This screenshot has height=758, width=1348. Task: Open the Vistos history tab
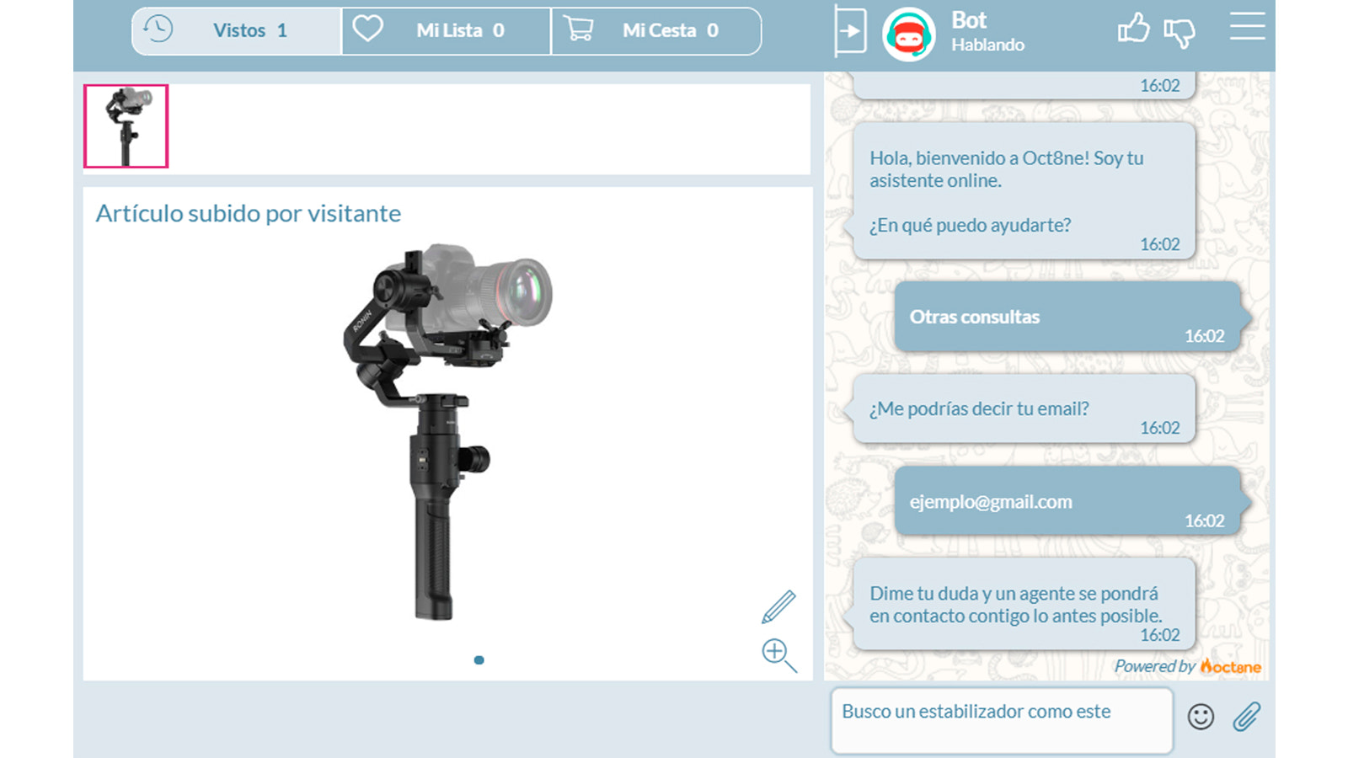(237, 31)
